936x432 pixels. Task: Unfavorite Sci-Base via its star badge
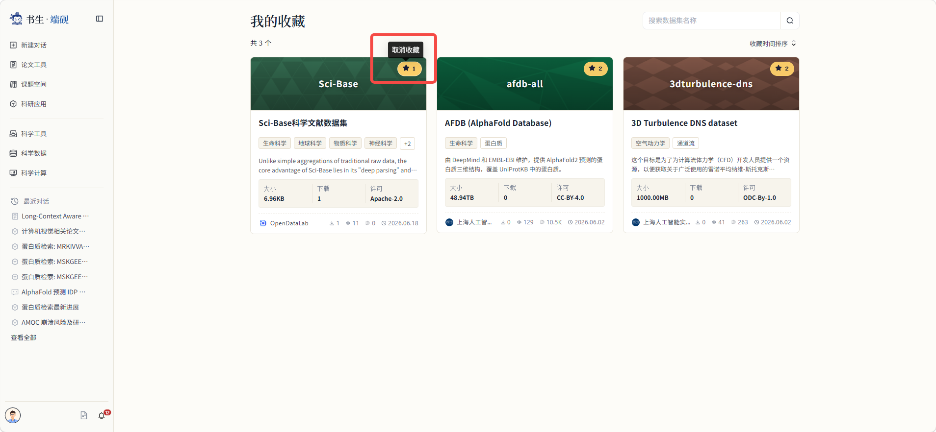click(410, 69)
